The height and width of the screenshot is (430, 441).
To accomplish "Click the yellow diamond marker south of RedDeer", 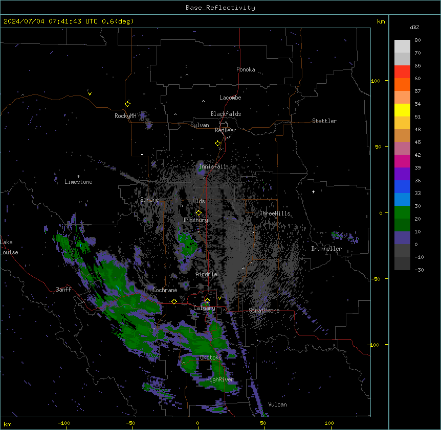I will point(217,144).
